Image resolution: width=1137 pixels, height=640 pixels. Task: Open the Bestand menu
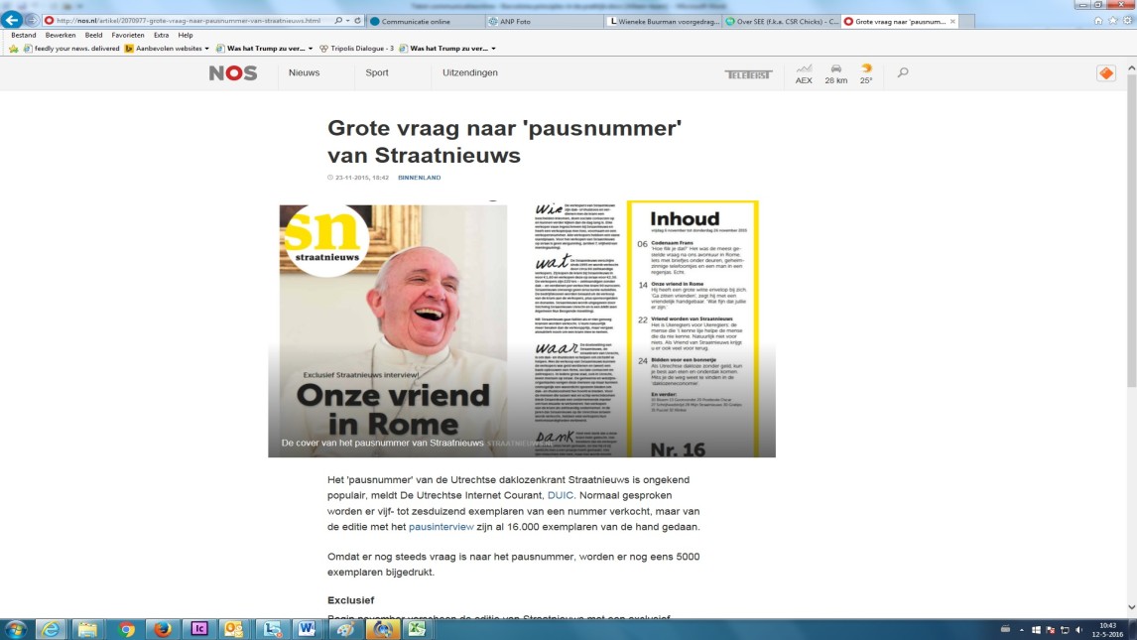24,35
